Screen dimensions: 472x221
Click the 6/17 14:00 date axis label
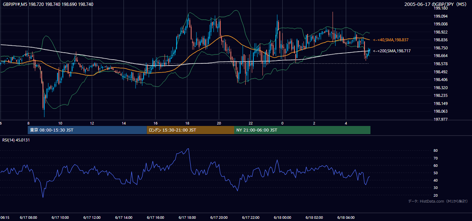coord(123,217)
